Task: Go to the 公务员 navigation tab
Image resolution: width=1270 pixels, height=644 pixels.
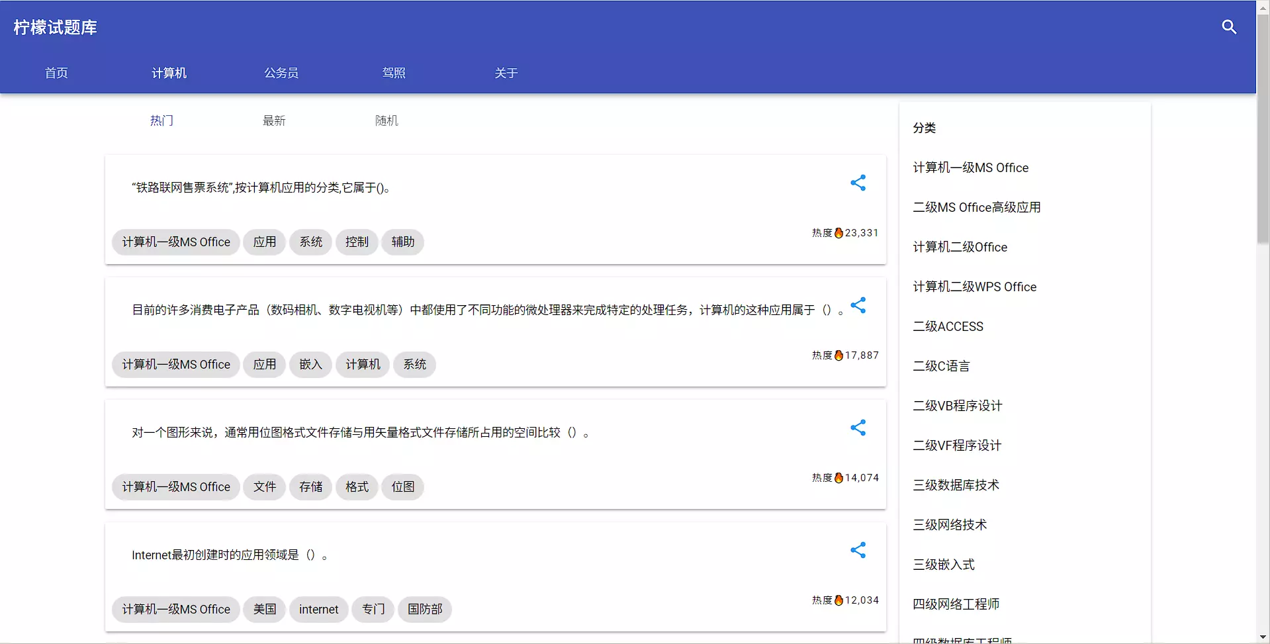Action: 281,73
